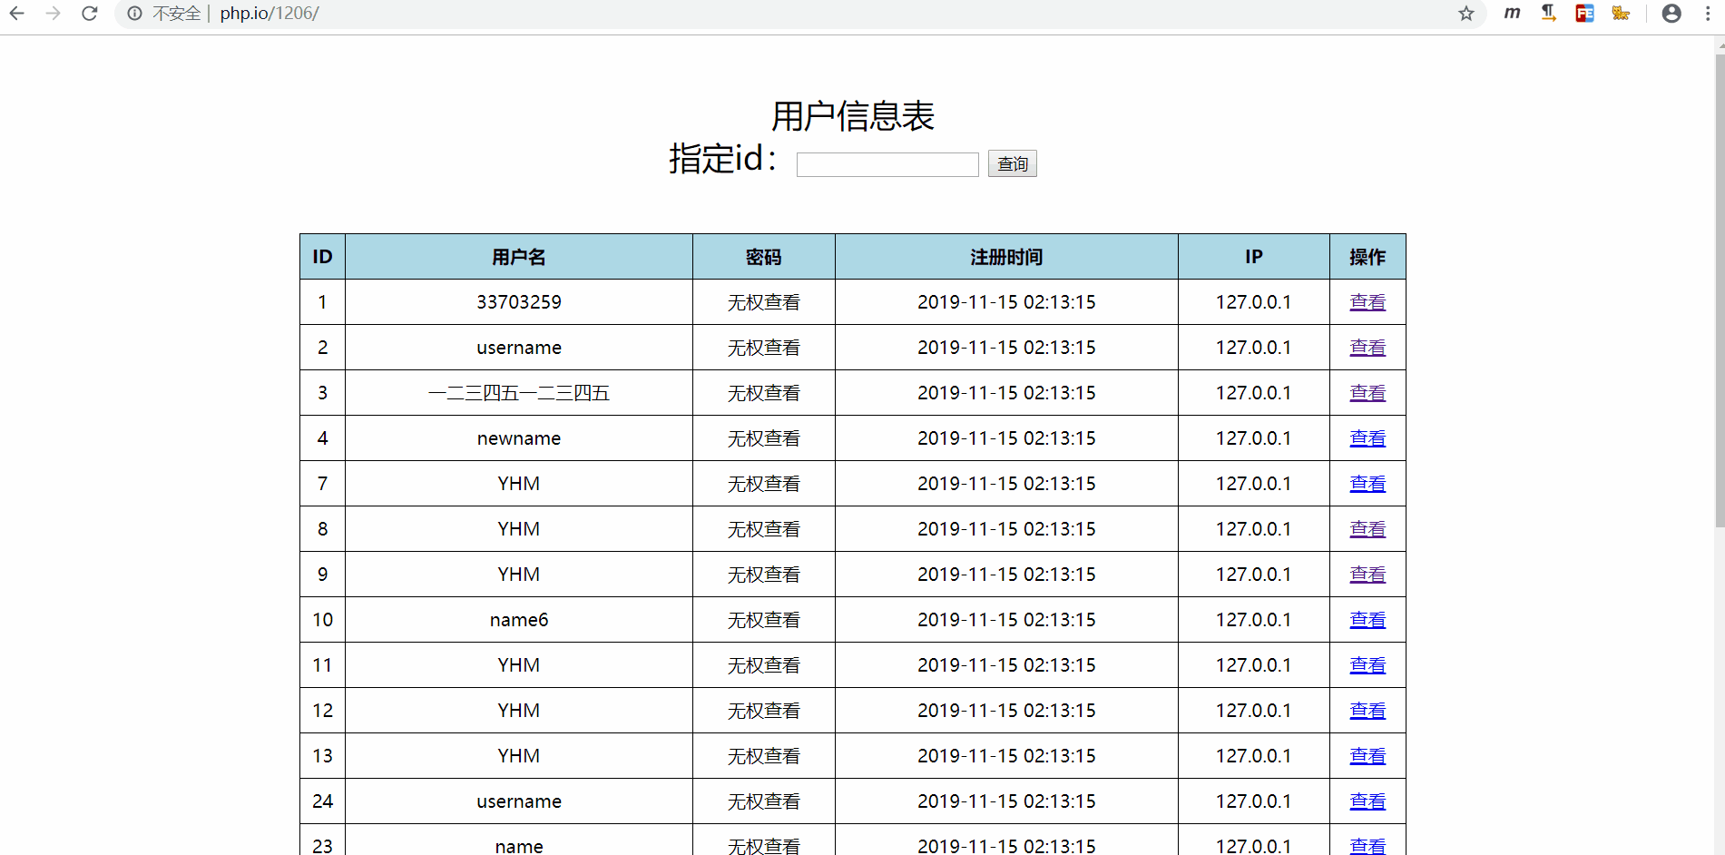Click the 127.0.0.1 IP in ID 11 row

click(x=1254, y=665)
